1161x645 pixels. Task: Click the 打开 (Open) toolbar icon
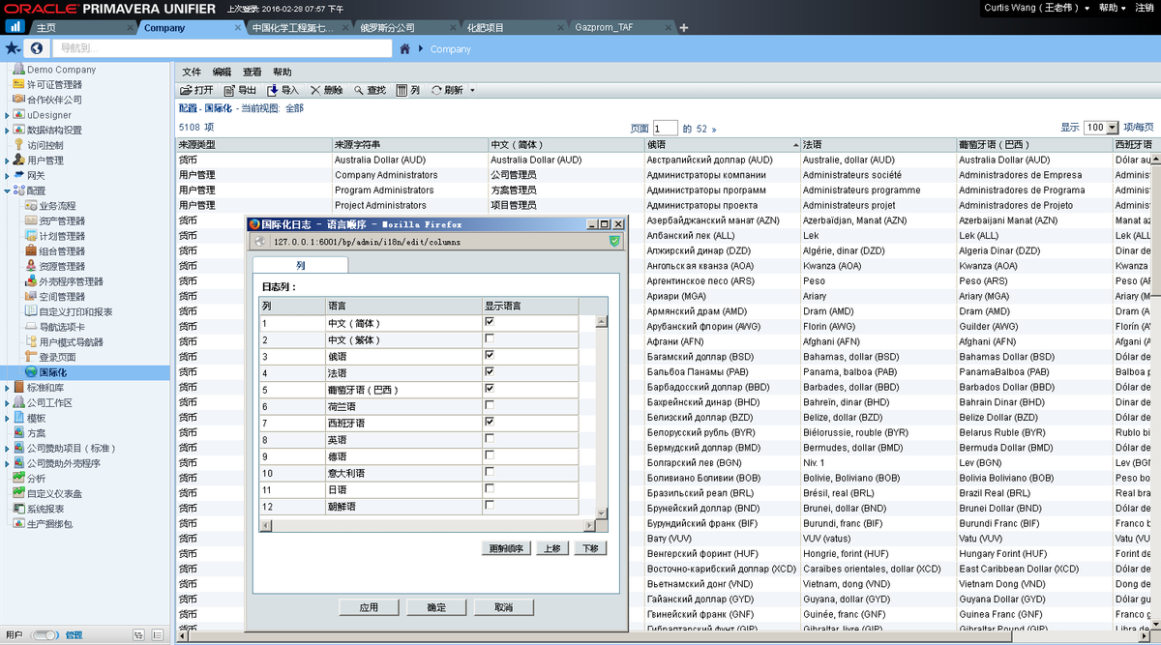point(187,90)
